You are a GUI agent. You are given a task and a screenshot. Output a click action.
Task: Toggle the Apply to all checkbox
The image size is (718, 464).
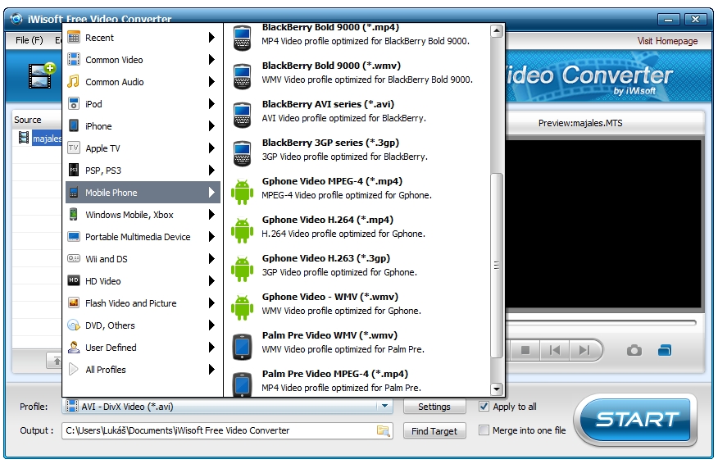484,407
